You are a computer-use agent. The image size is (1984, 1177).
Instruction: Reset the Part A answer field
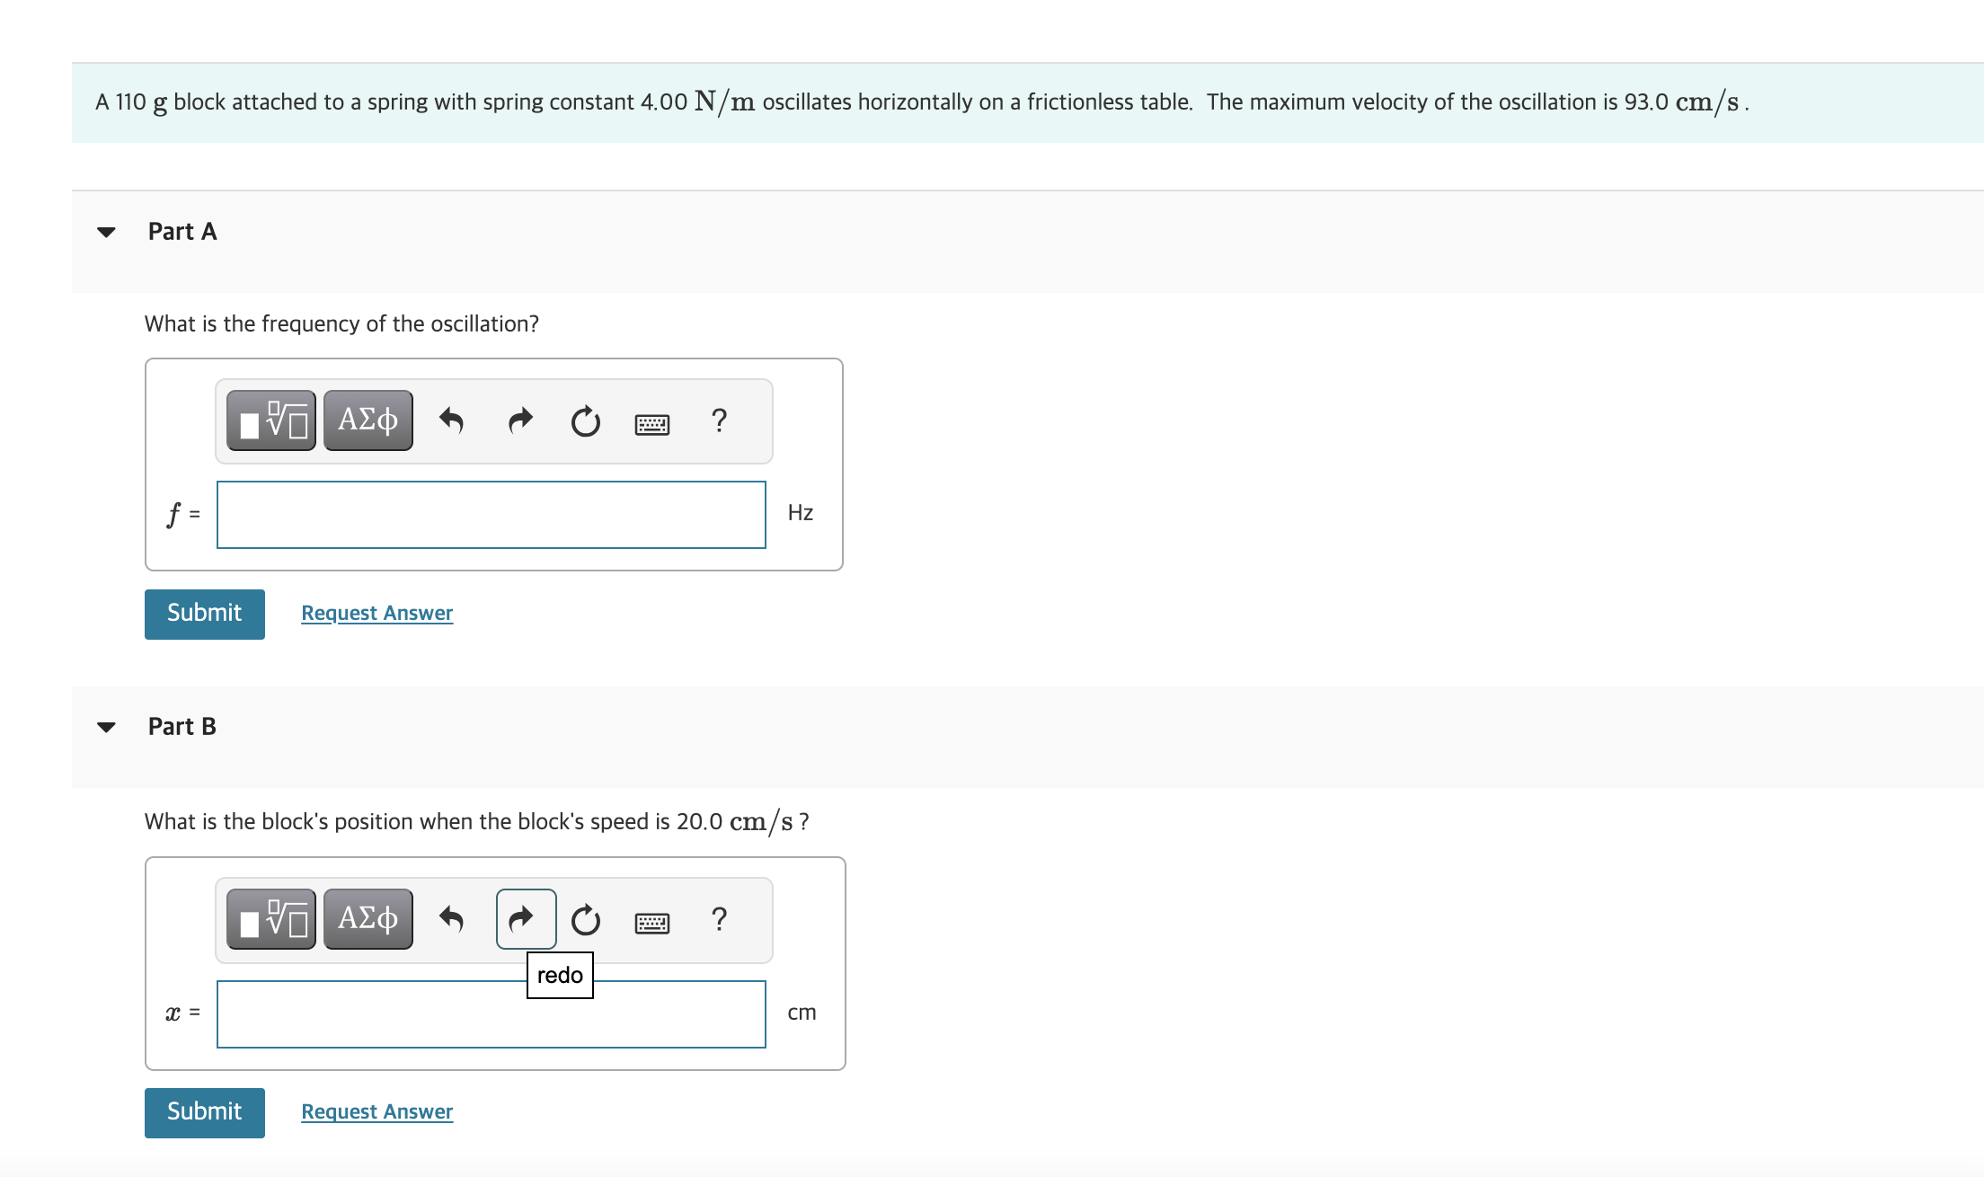tap(586, 420)
